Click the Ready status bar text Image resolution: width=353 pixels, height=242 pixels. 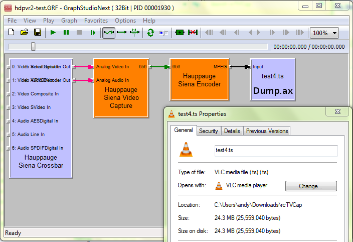point(13,233)
